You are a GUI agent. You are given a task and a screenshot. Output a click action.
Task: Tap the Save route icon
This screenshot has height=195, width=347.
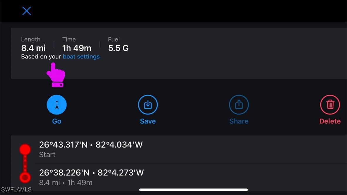pyautogui.click(x=148, y=105)
